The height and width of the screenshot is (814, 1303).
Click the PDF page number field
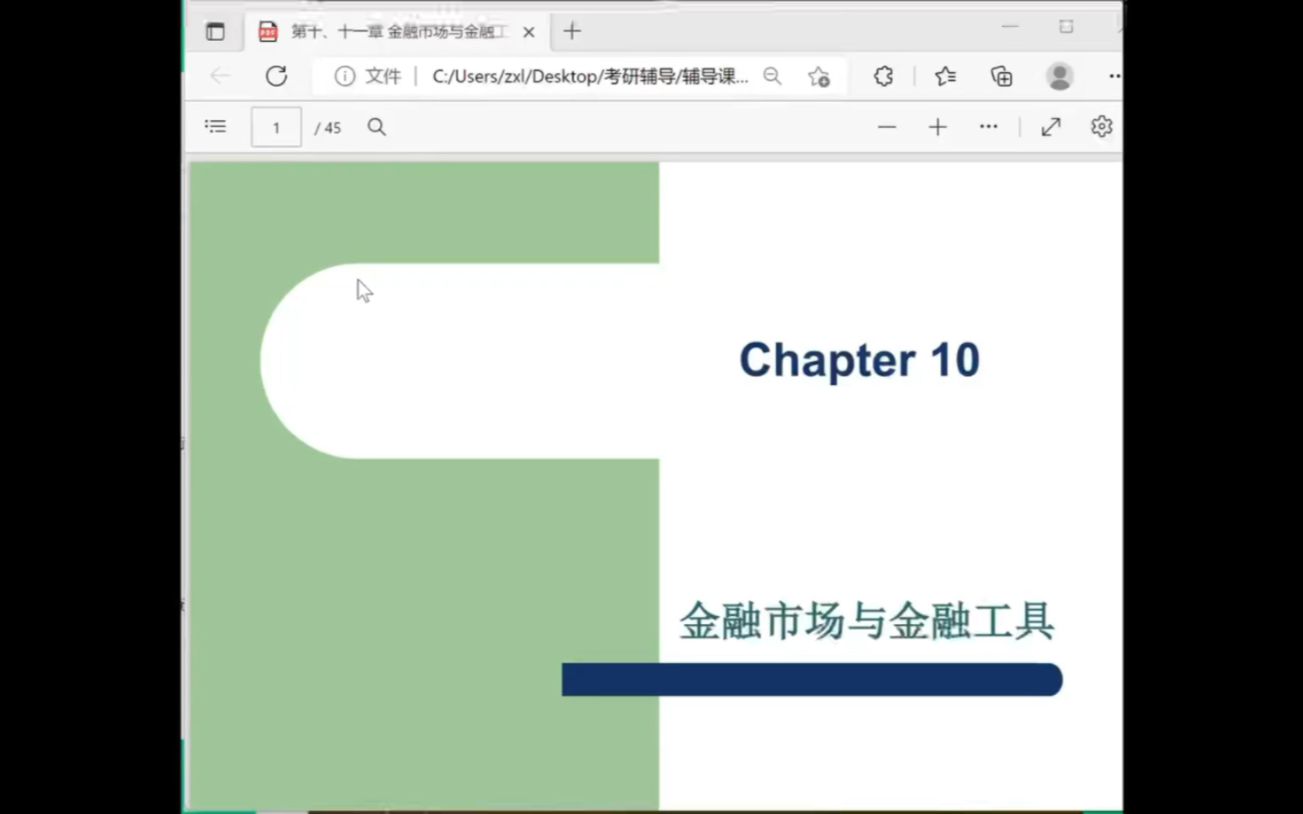pyautogui.click(x=276, y=127)
